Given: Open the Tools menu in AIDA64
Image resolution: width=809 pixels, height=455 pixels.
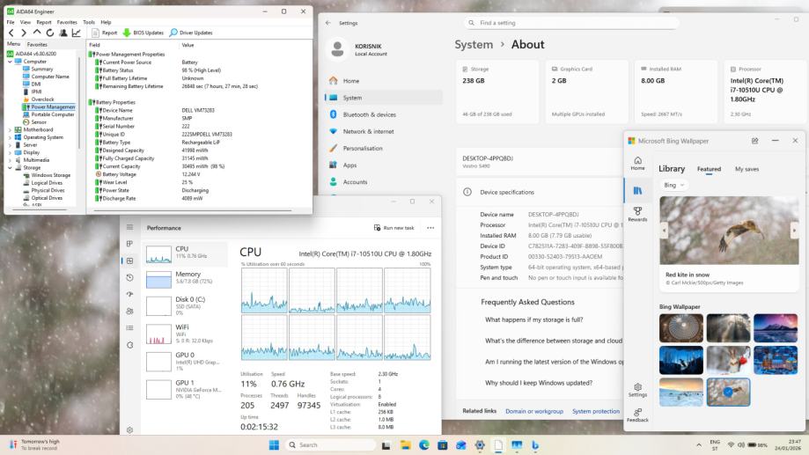Looking at the screenshot, I should [x=89, y=22].
